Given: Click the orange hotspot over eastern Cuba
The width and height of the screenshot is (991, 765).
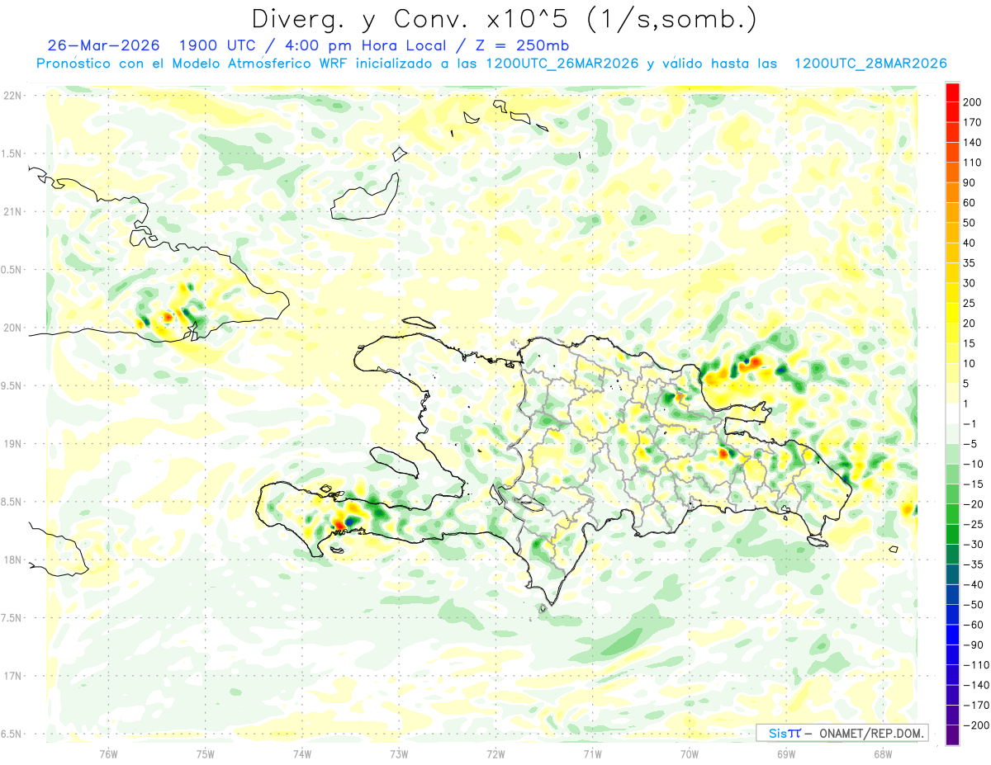Looking at the screenshot, I should (168, 316).
